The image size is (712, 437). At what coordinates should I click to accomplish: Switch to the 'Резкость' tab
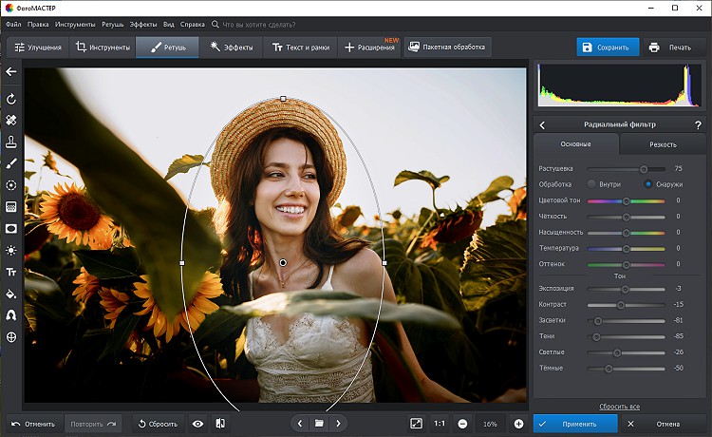(663, 144)
